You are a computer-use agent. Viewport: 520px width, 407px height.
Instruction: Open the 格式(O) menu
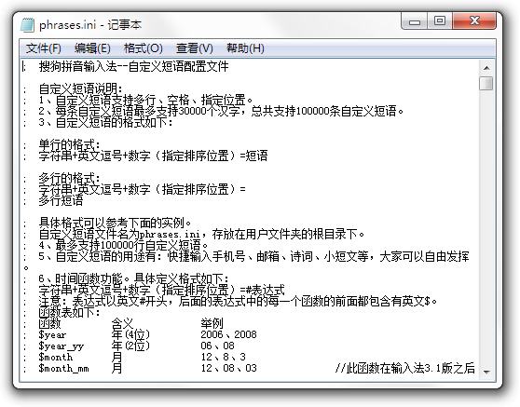143,48
